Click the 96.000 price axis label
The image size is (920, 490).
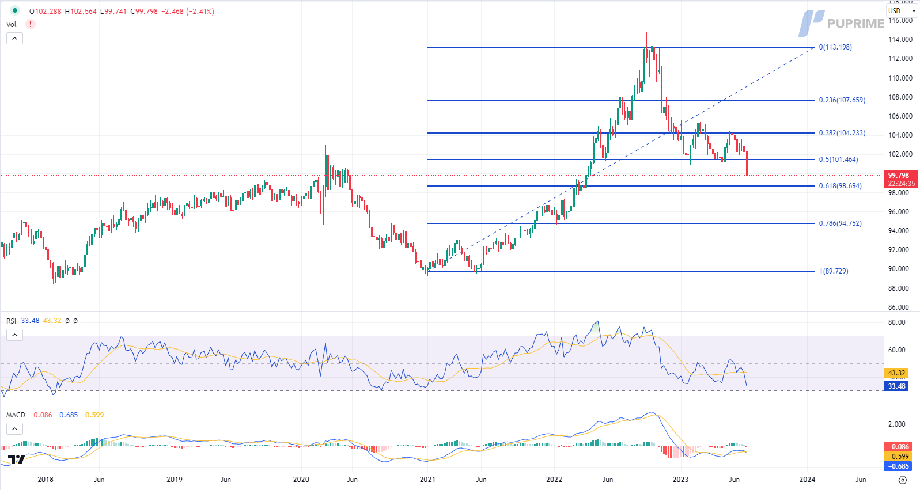[899, 212]
